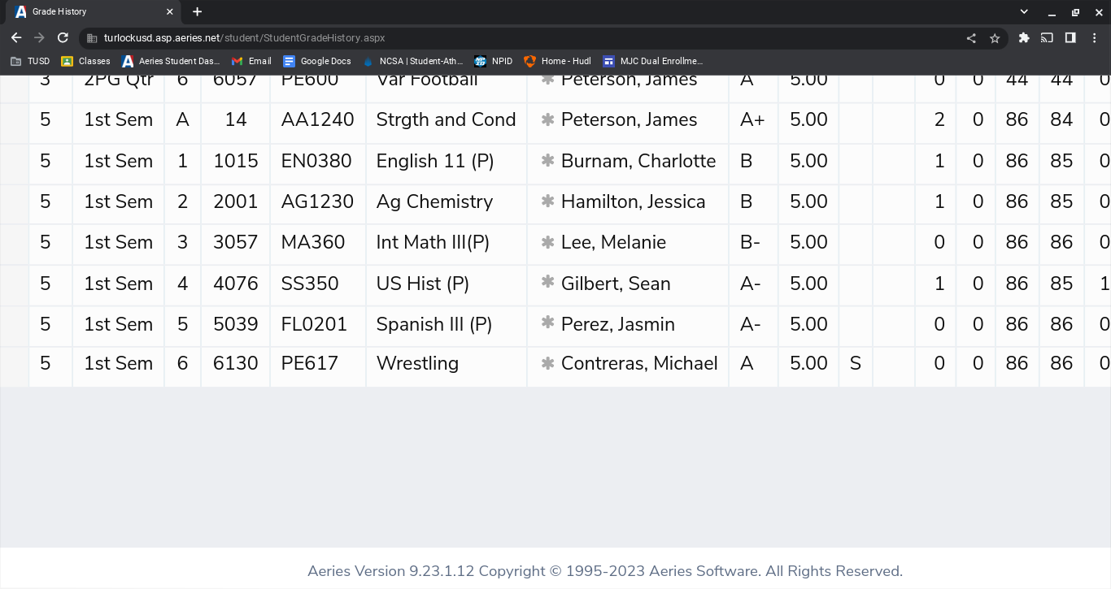Click the asterisk beside Lee, Melanie

coord(547,242)
